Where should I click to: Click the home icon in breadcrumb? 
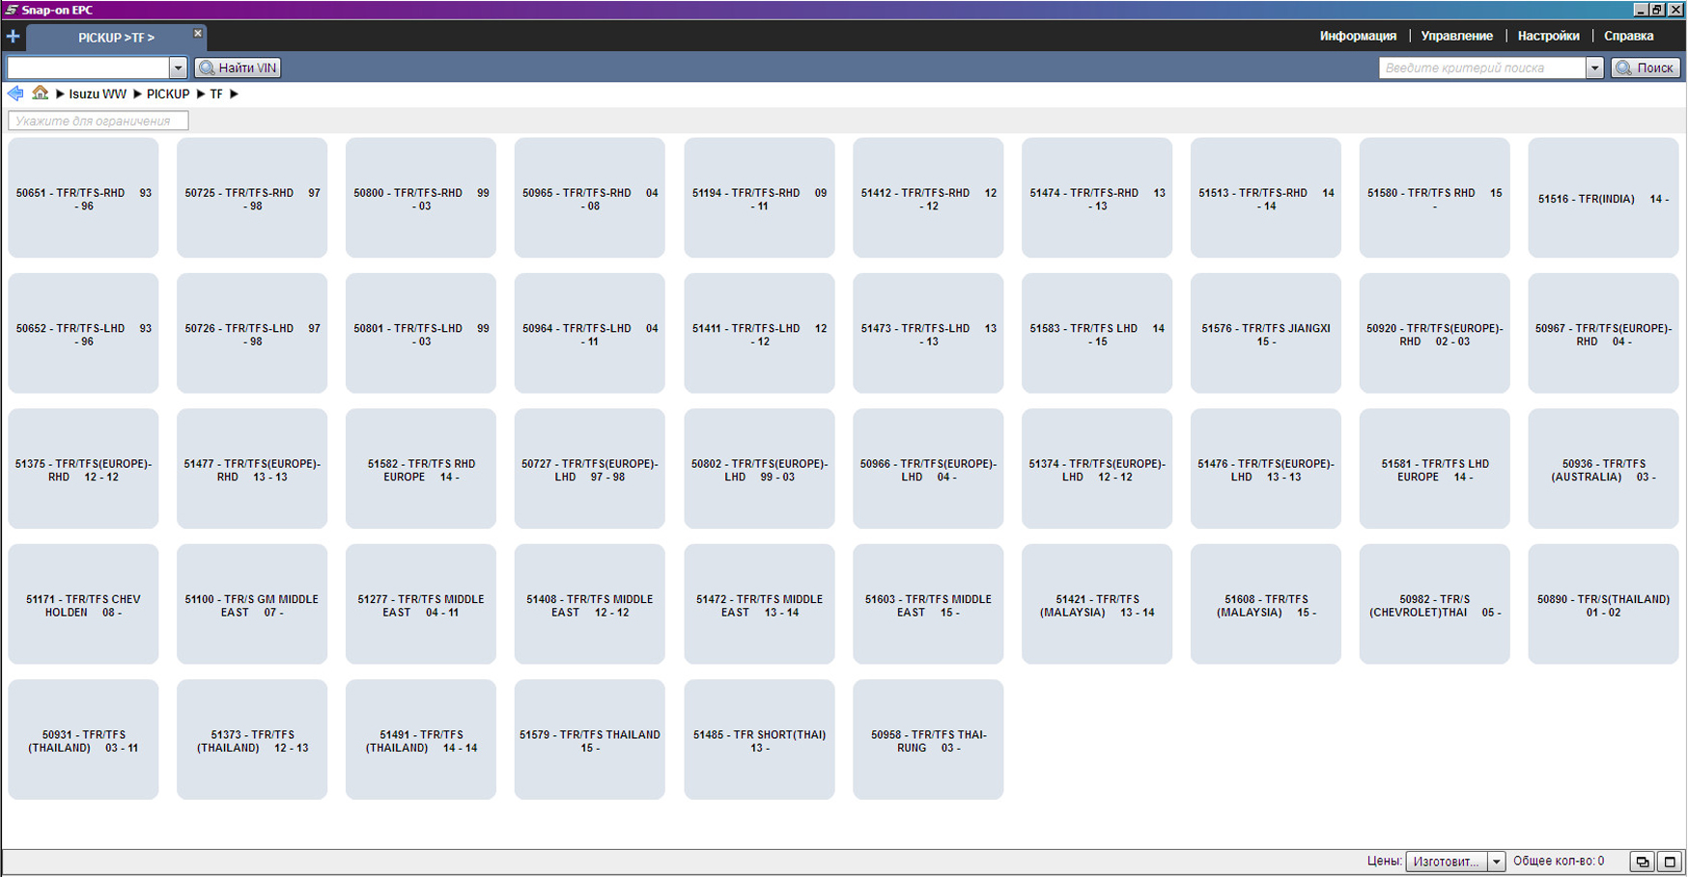pos(40,94)
